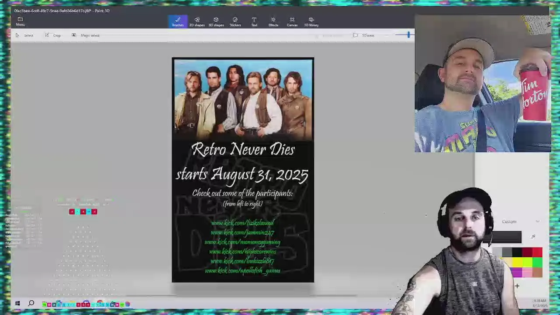Select the yellow color swatch

pos(518,262)
